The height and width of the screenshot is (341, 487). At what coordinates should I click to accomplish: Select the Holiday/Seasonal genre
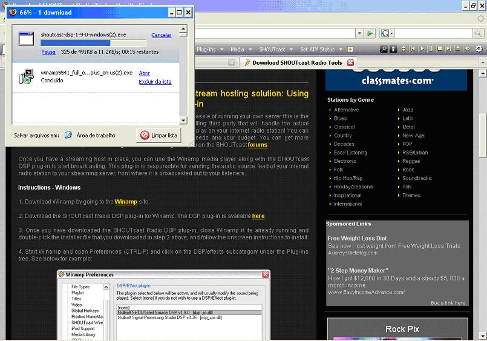coord(353,187)
